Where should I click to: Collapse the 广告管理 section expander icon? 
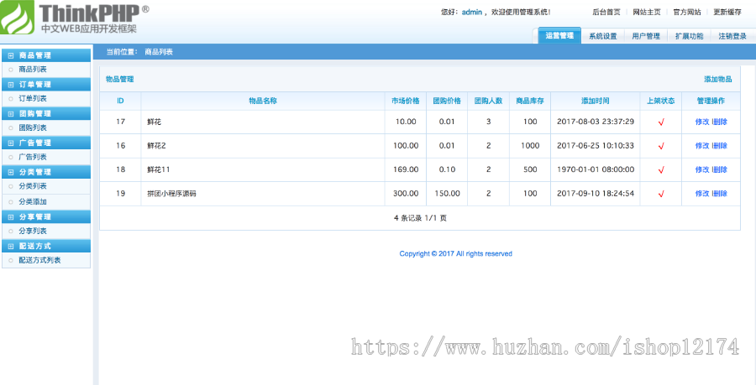tap(11, 143)
